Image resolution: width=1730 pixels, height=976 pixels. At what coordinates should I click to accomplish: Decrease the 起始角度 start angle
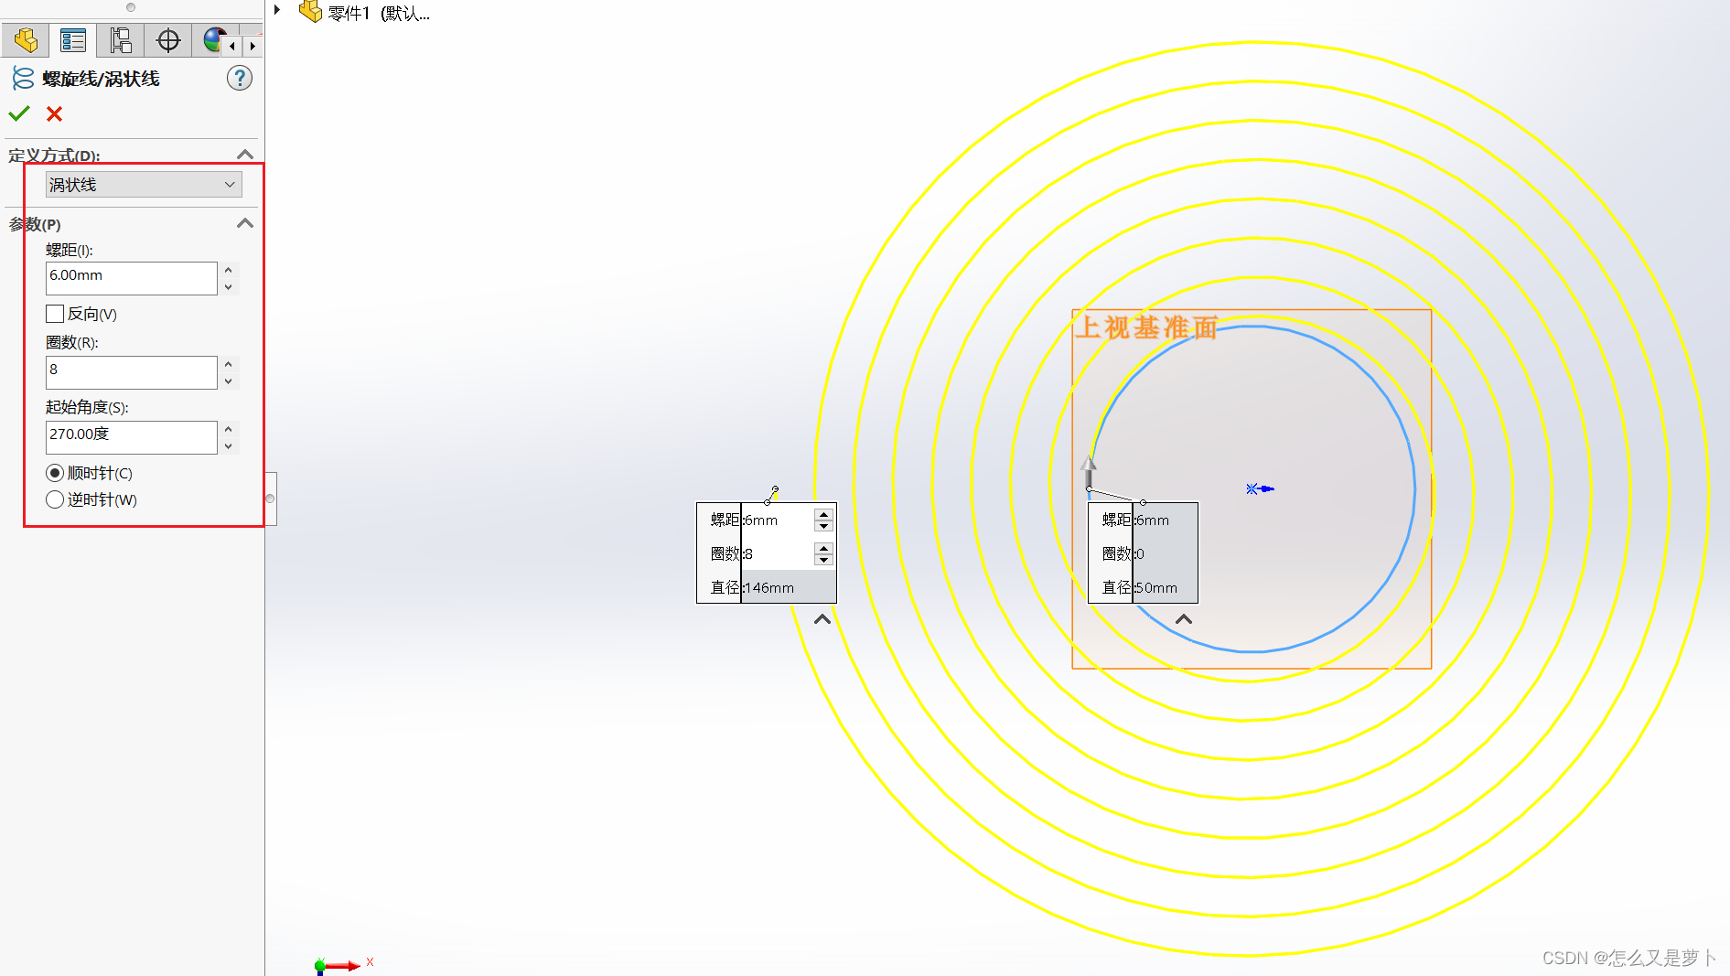229,445
